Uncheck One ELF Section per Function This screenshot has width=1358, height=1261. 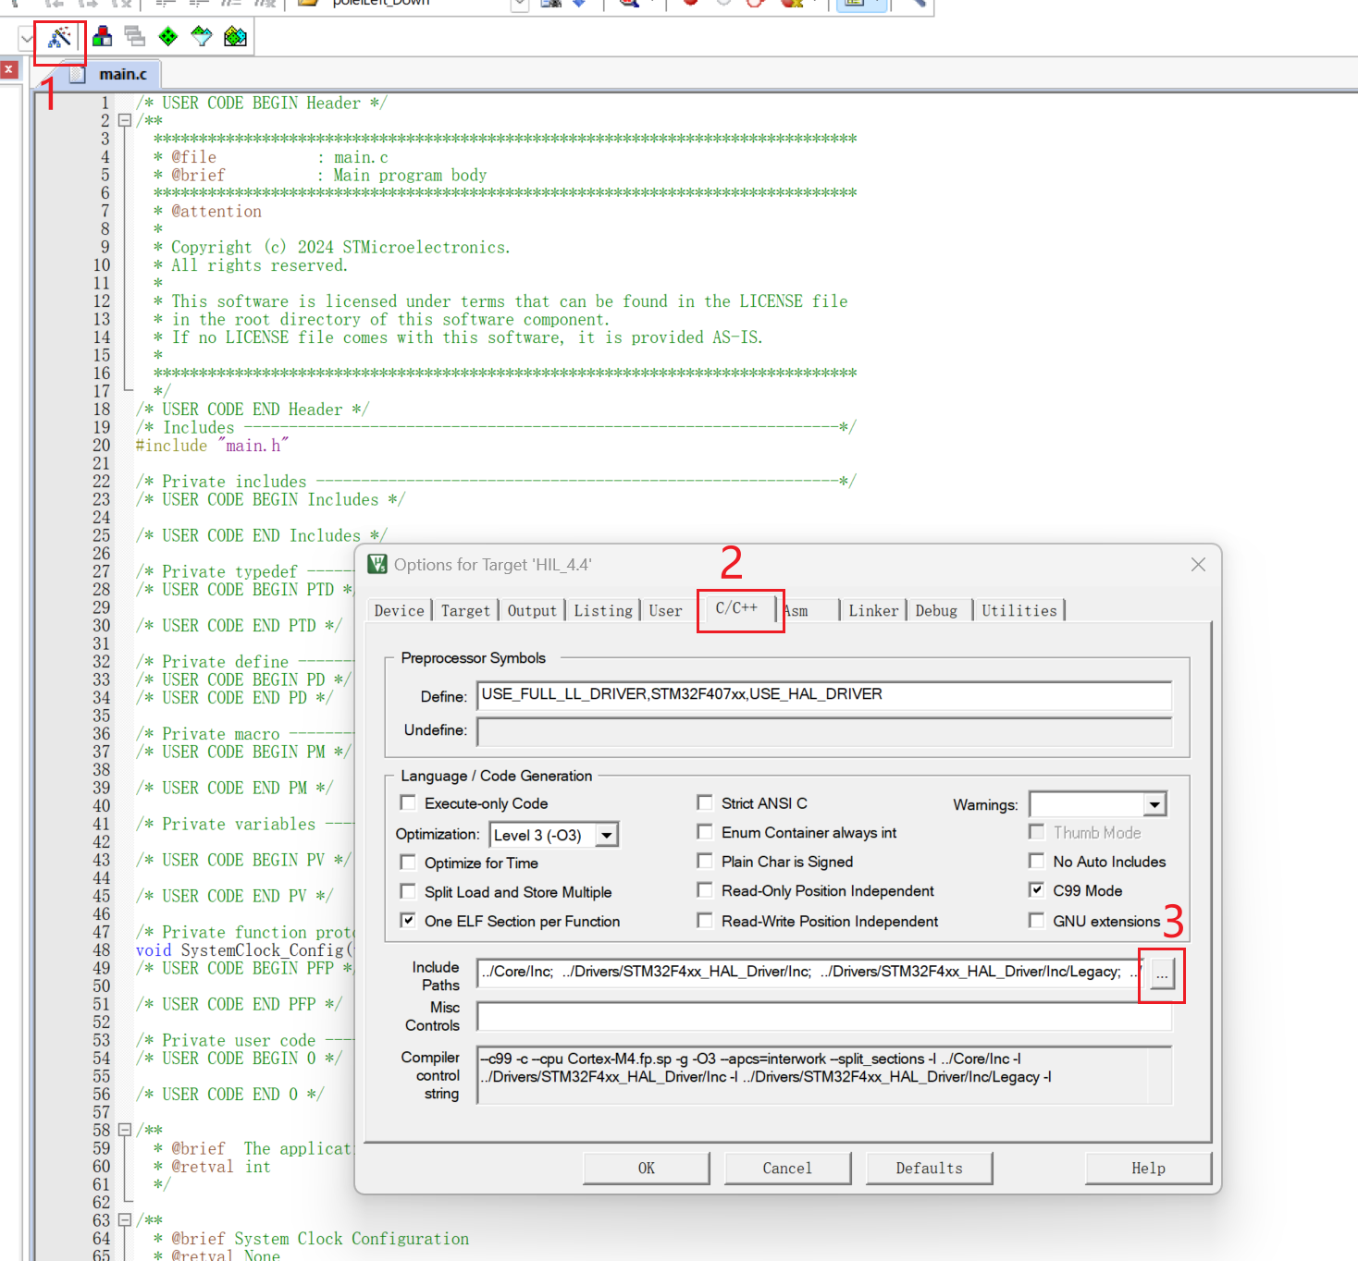[x=408, y=920]
